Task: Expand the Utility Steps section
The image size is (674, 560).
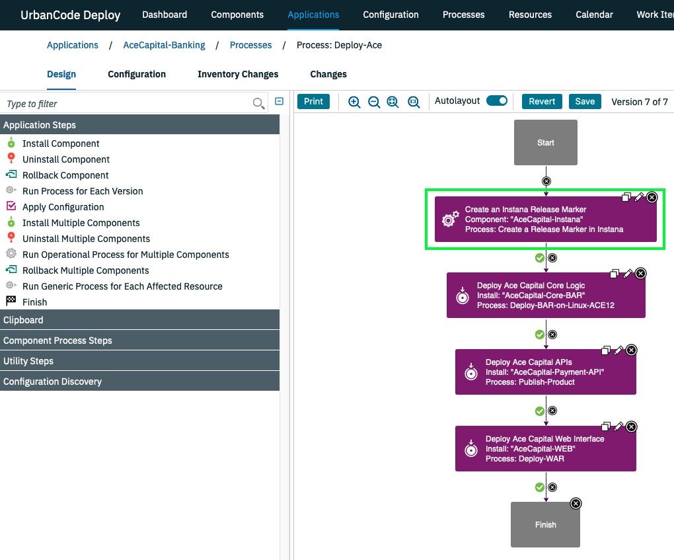Action: 139,361
